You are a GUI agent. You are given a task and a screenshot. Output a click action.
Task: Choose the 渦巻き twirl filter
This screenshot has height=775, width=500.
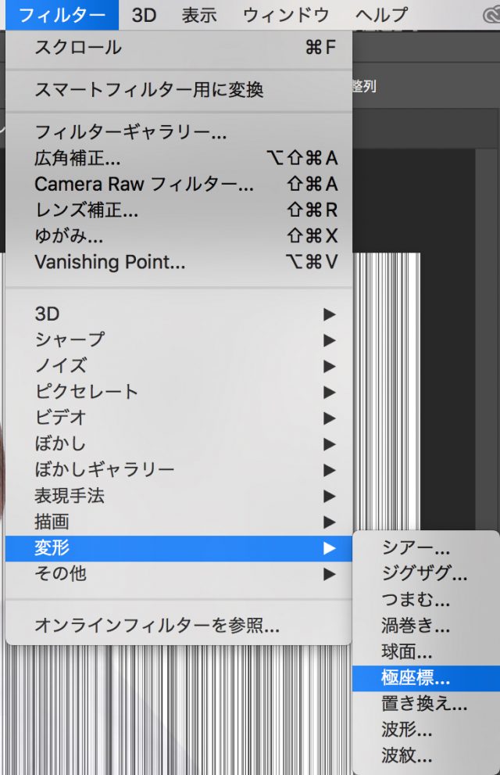click(x=415, y=626)
